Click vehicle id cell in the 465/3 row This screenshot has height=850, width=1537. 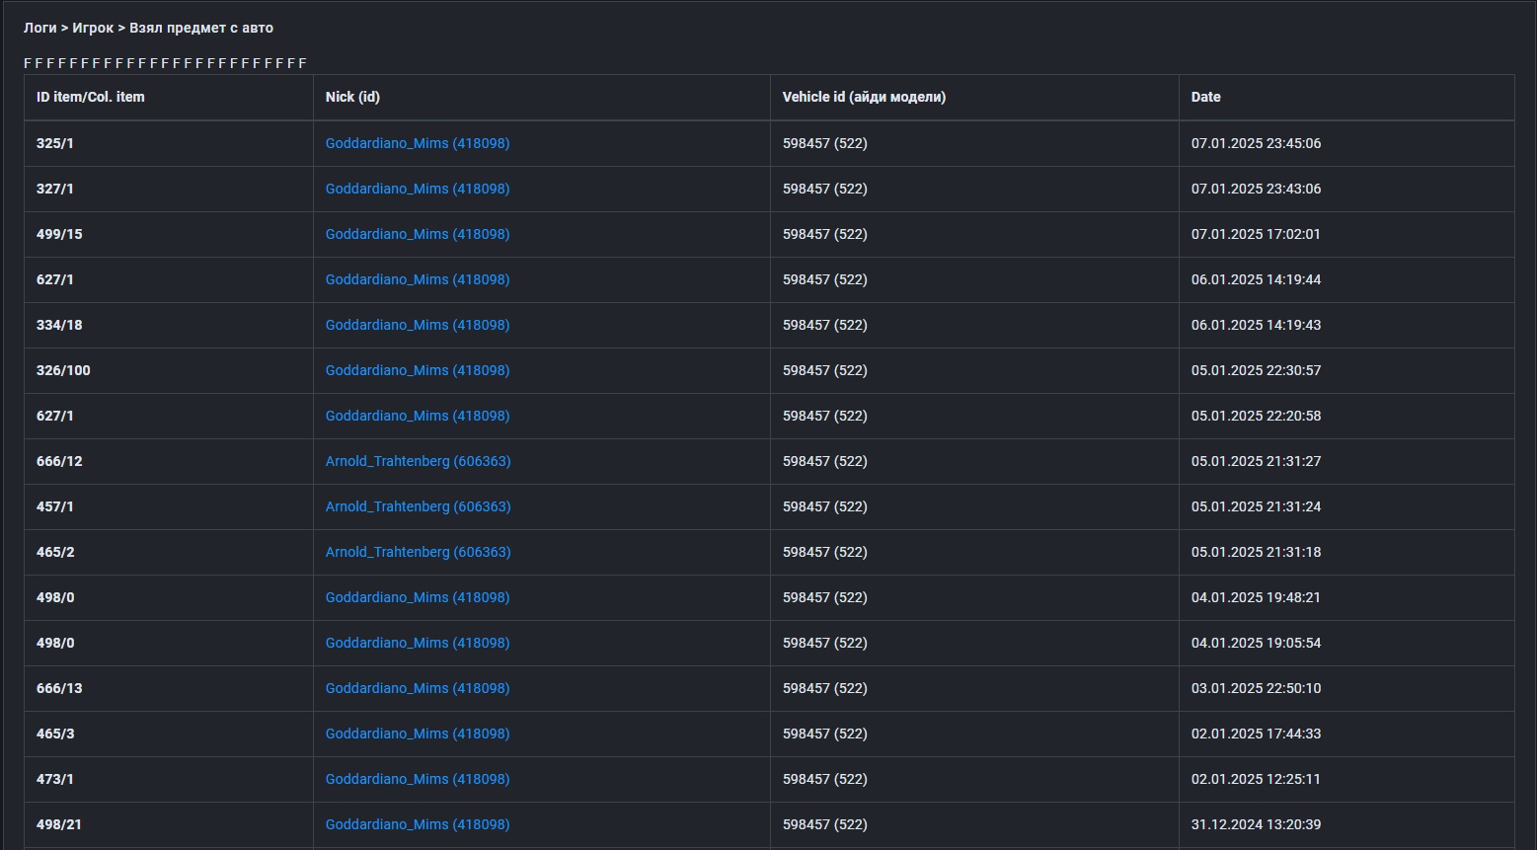(x=824, y=734)
